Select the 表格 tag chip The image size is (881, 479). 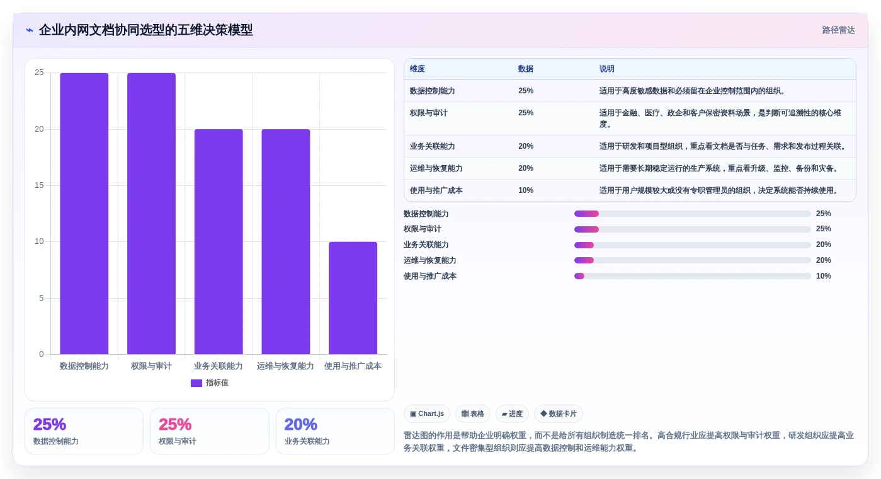pos(473,414)
